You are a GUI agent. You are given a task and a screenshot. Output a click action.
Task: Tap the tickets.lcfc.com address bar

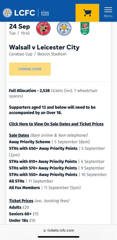pos(59,230)
